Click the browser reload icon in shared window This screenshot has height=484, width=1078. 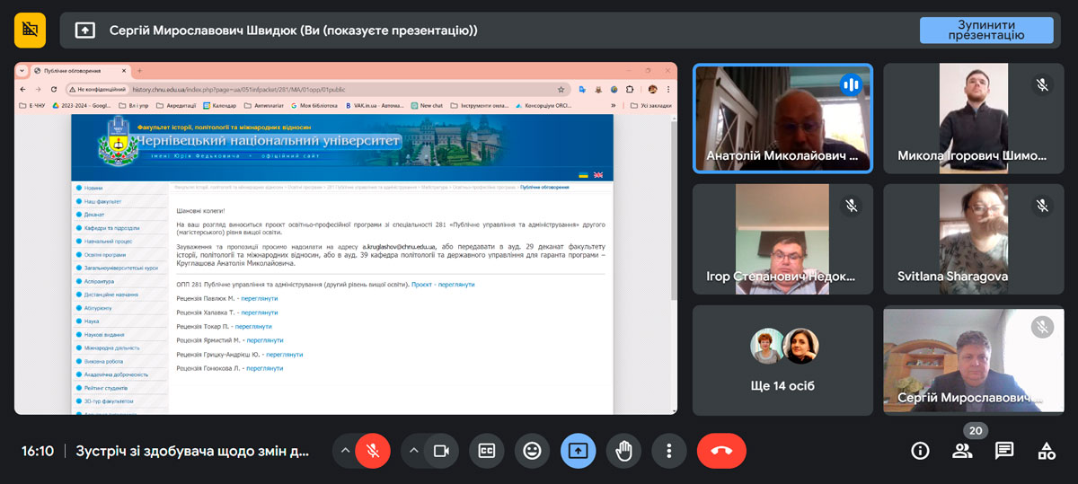(x=54, y=90)
